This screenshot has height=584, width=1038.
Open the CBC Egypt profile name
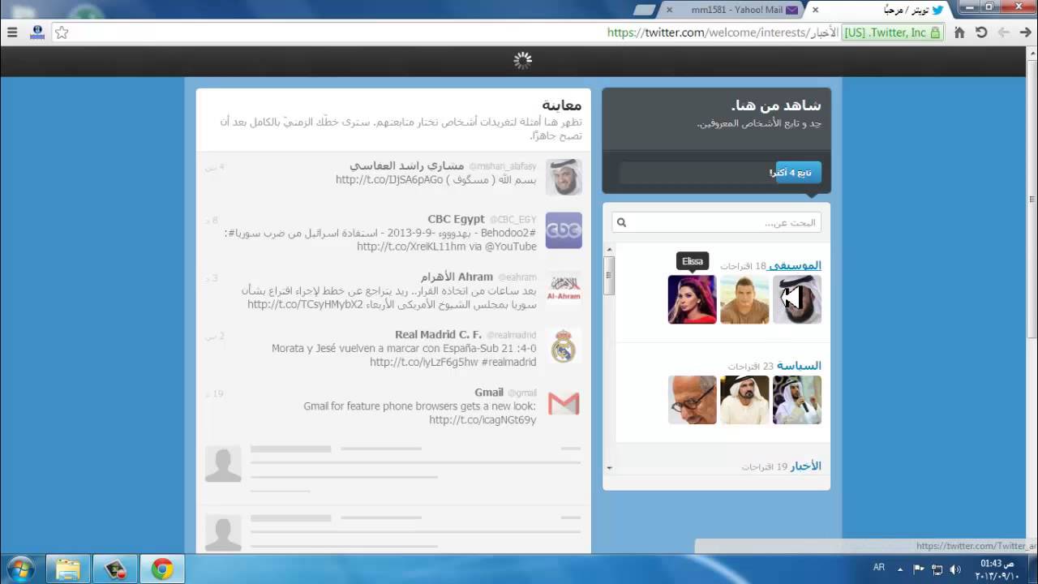[456, 219]
